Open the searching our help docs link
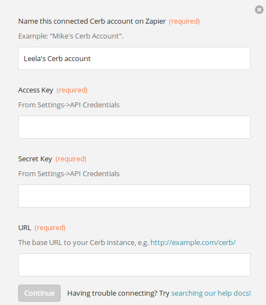 click(211, 293)
